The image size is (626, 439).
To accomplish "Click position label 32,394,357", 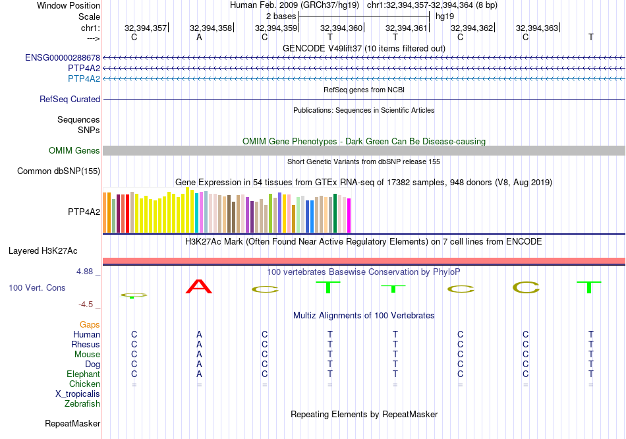I will (146, 28).
